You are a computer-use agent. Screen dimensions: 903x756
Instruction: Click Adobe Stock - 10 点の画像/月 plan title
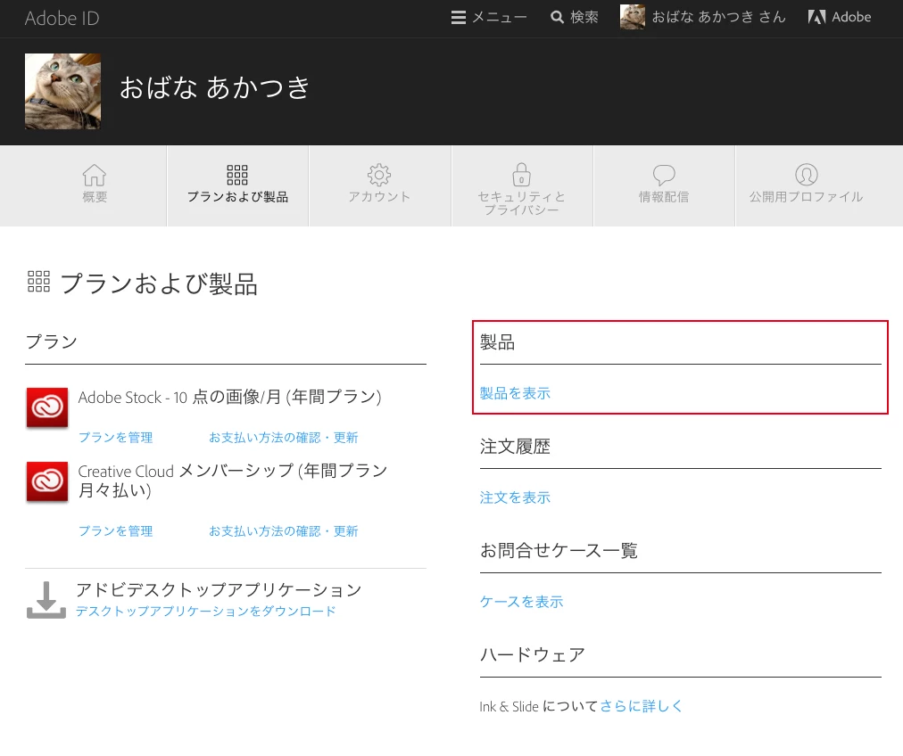[230, 397]
